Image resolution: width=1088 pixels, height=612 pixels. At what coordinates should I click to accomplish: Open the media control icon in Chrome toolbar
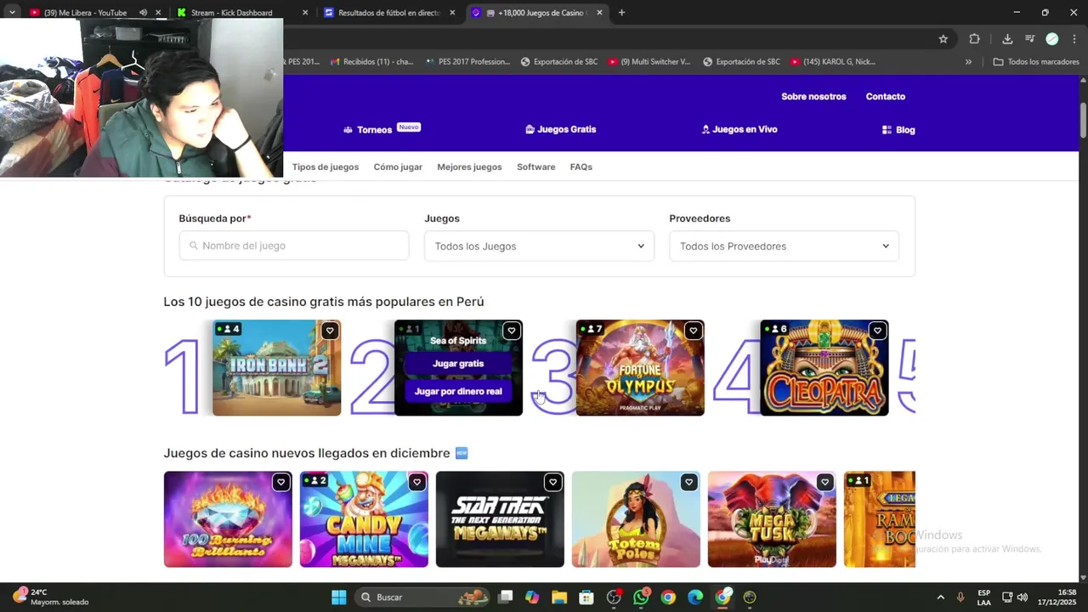pos(1029,39)
